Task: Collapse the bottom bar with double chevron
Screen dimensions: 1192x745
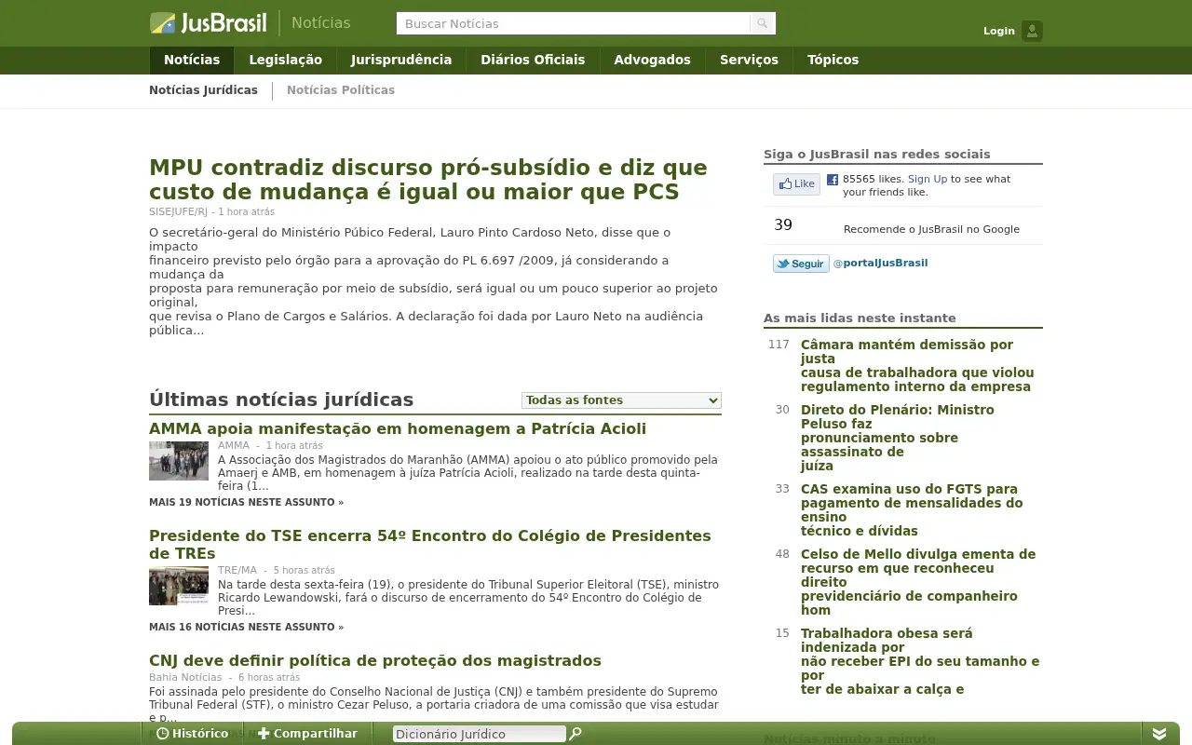Action: coord(1159,734)
